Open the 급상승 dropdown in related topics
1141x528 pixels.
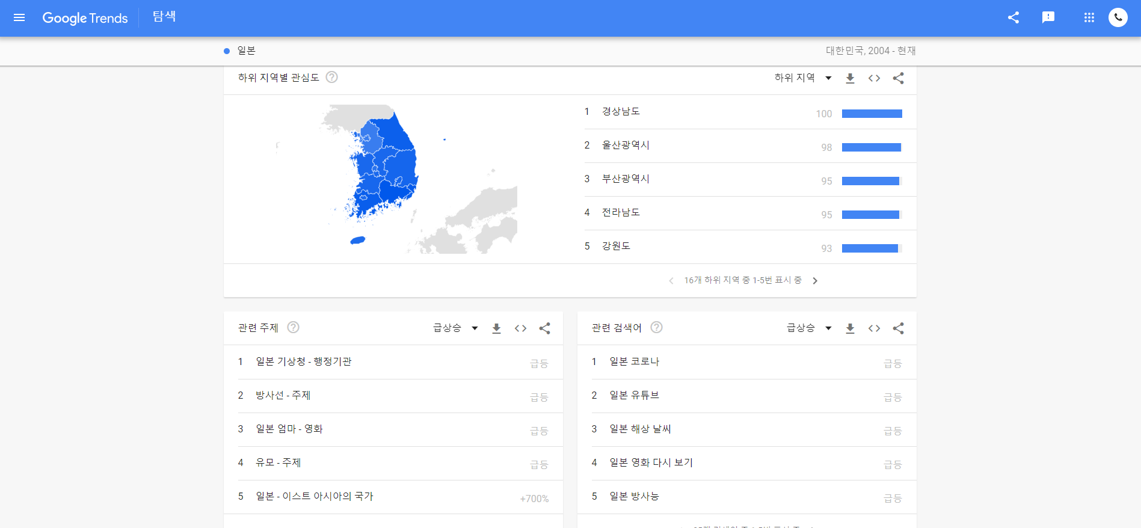[x=455, y=328]
